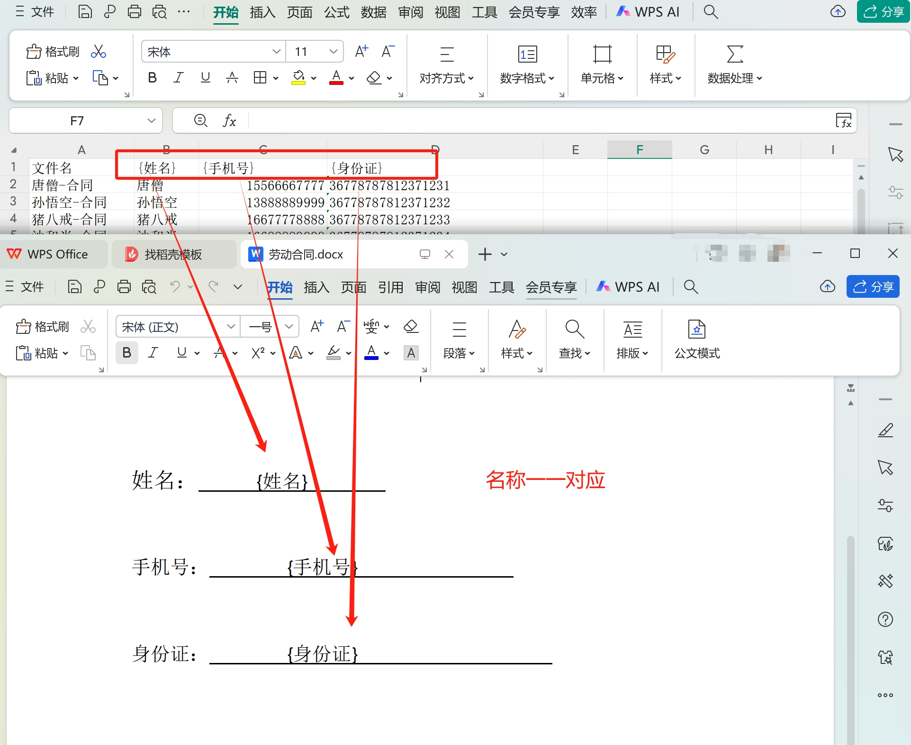Image resolution: width=911 pixels, height=745 pixels.
Task: Open the Find (查找) magnifier tool
Action: (574, 329)
